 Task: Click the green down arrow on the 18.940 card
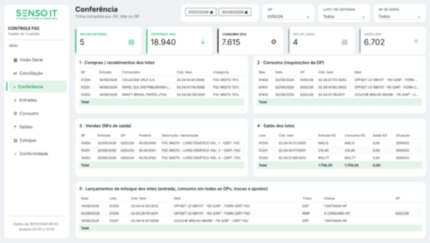pos(203,42)
